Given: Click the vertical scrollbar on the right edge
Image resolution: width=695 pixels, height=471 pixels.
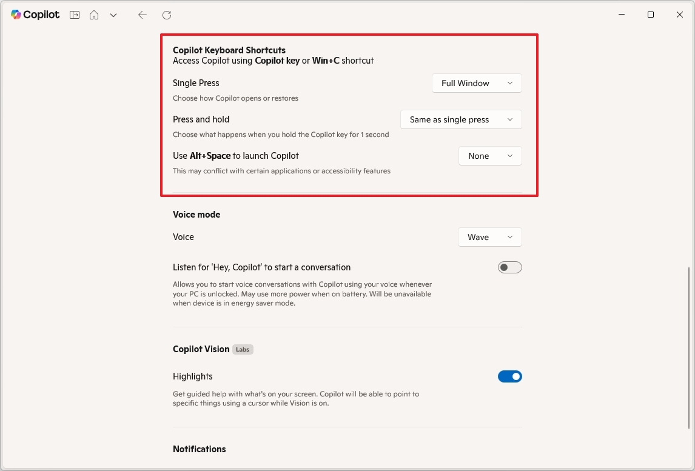Looking at the screenshot, I should 690,346.
